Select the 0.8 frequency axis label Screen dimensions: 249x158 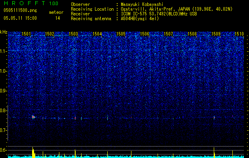point(3,111)
